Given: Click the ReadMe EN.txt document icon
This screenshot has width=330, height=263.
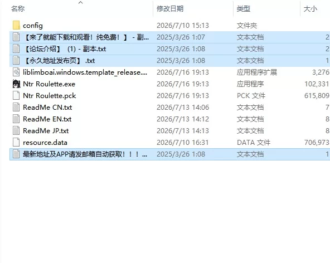Looking at the screenshot, I should [x=16, y=119].
